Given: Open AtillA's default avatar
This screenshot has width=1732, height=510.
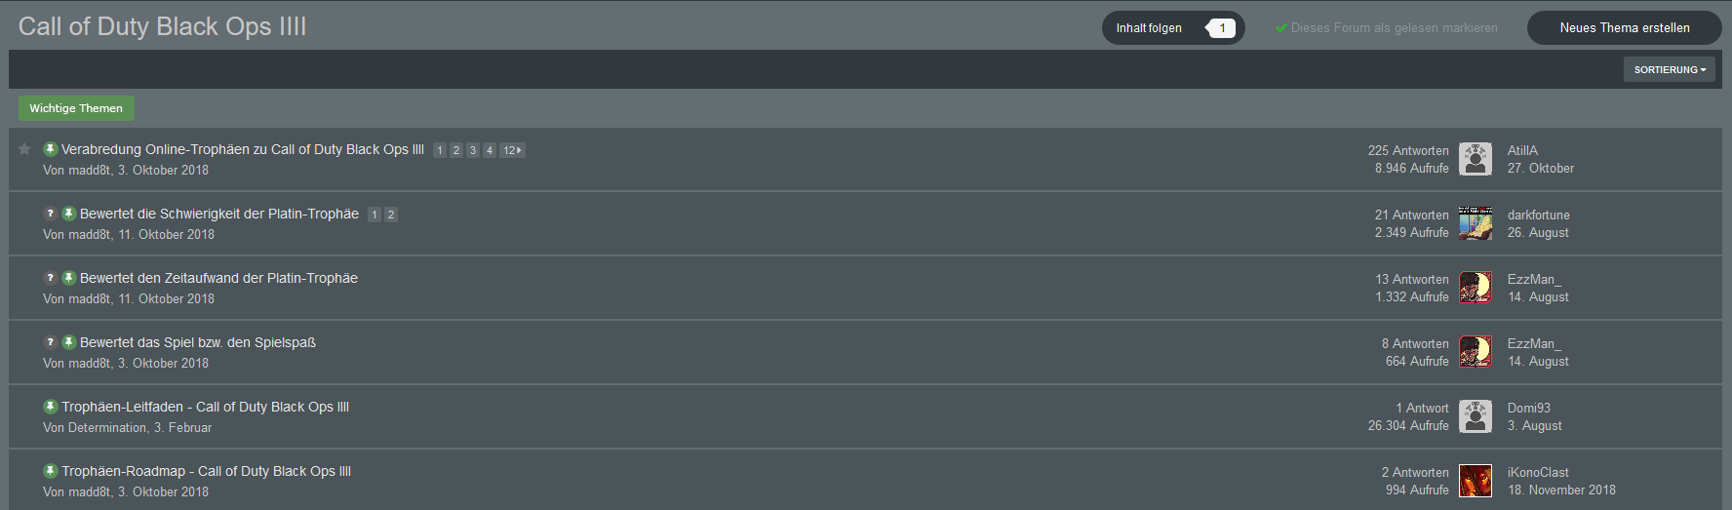Looking at the screenshot, I should click(x=1476, y=159).
